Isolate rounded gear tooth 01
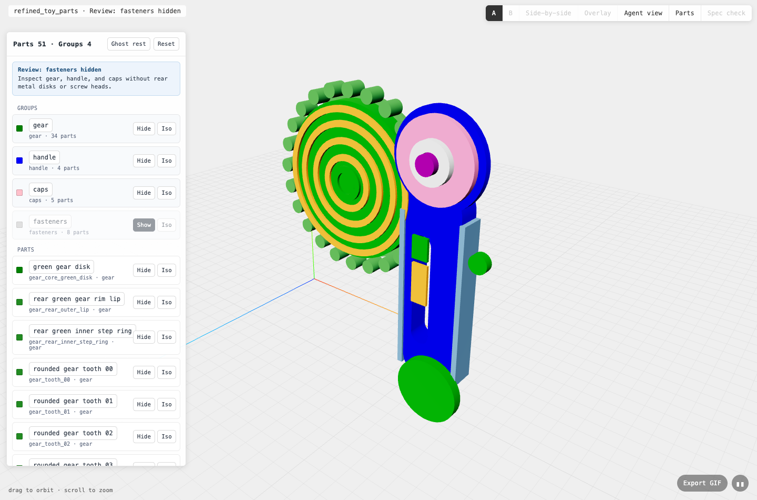 (167, 405)
